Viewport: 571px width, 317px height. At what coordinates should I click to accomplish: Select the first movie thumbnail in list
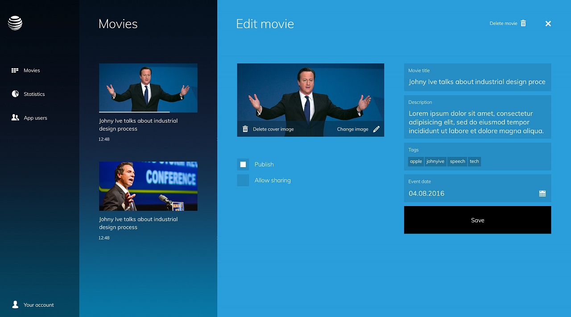(x=148, y=88)
